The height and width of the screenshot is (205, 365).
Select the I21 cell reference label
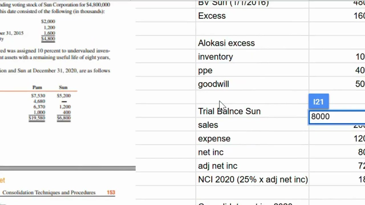coord(319,102)
